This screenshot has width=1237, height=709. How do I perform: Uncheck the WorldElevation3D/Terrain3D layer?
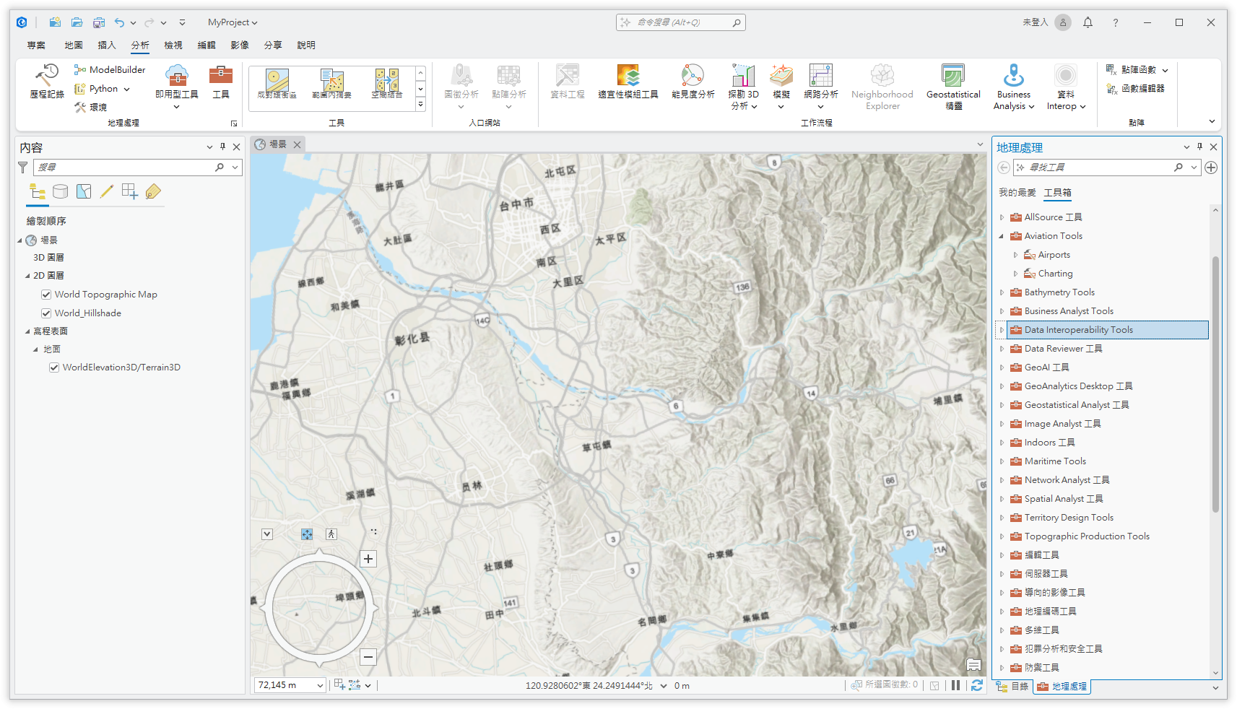[x=54, y=367]
